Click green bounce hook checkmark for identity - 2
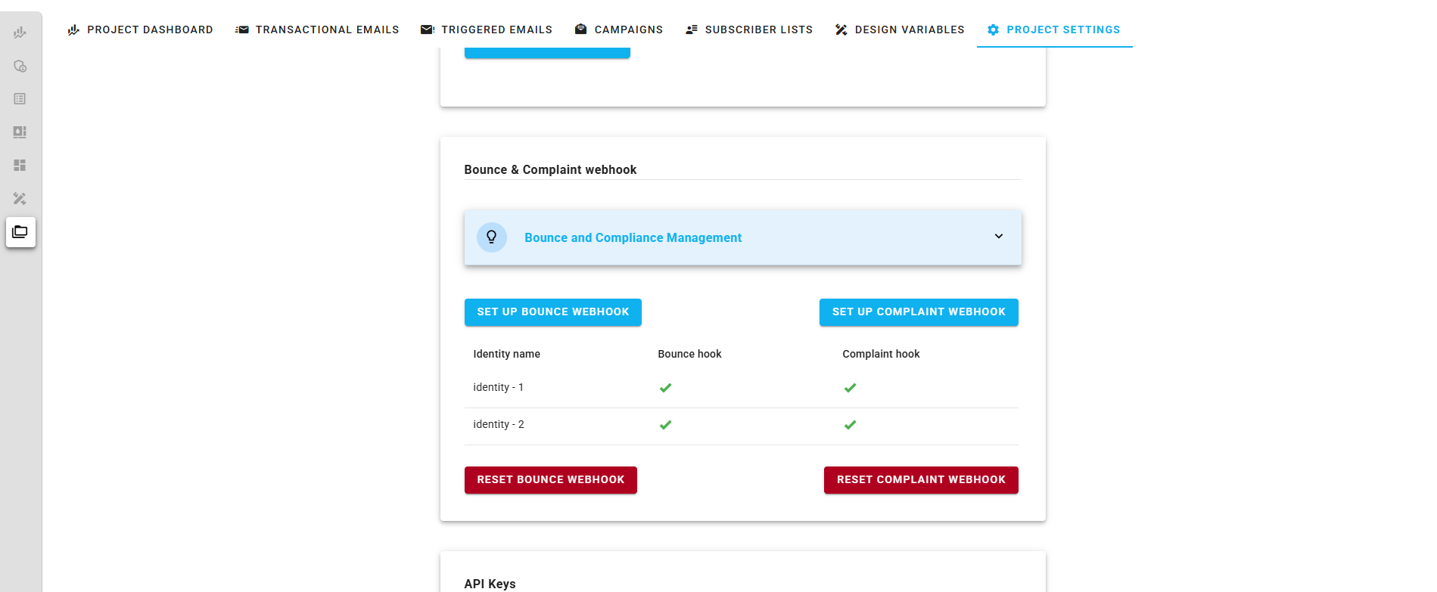 pos(665,425)
